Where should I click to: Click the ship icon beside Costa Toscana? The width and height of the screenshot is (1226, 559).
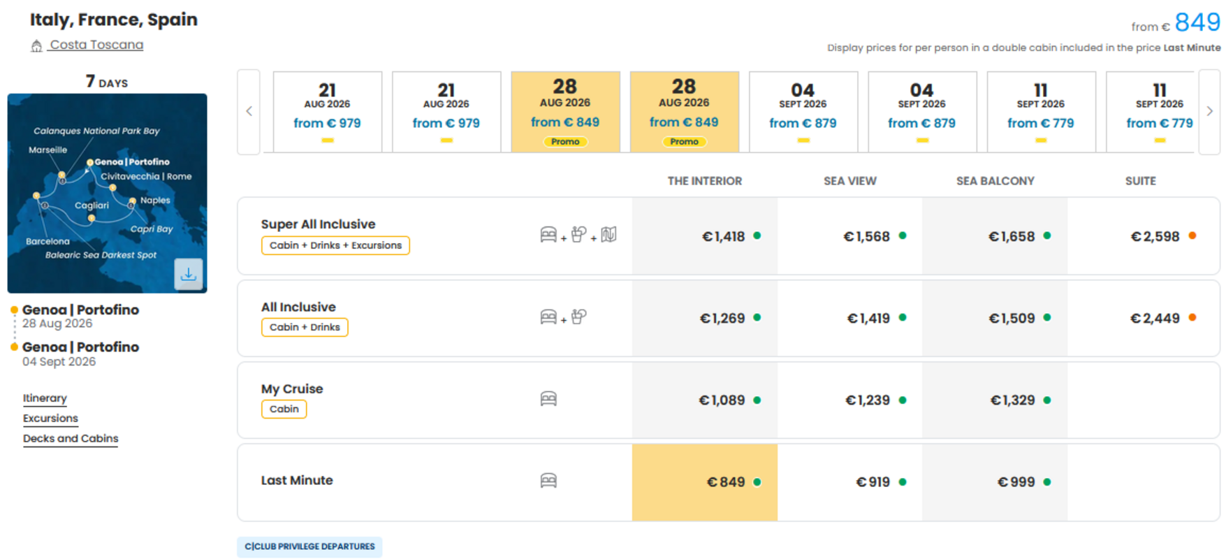36,46
